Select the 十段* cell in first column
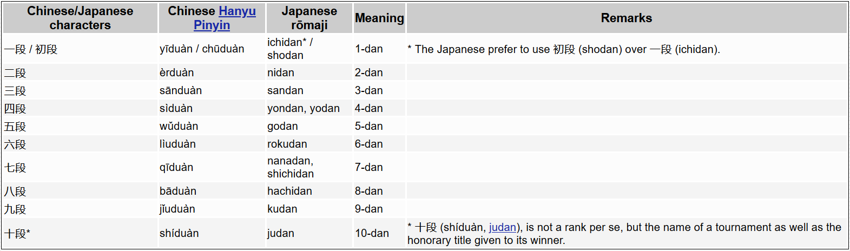The image size is (850, 251). [x=17, y=234]
